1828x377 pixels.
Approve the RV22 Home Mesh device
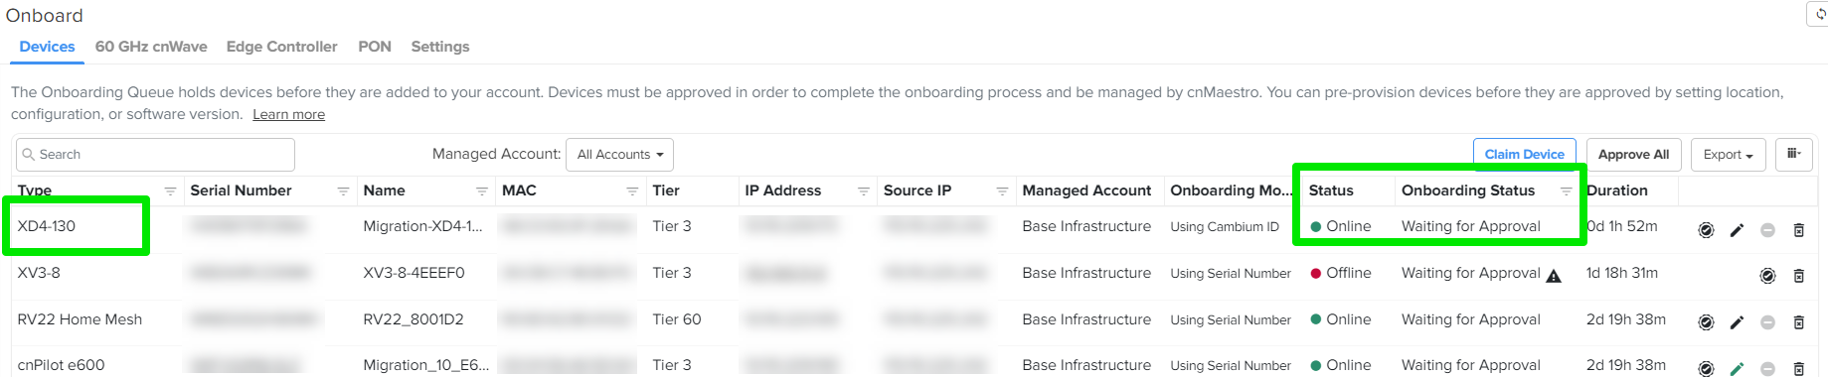pyautogui.click(x=1706, y=322)
